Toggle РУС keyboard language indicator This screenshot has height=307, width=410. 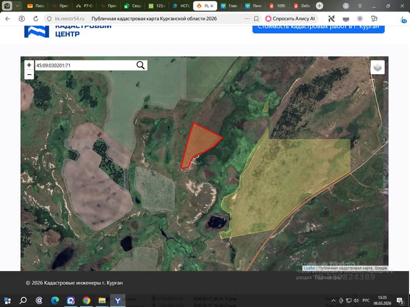(x=366, y=300)
